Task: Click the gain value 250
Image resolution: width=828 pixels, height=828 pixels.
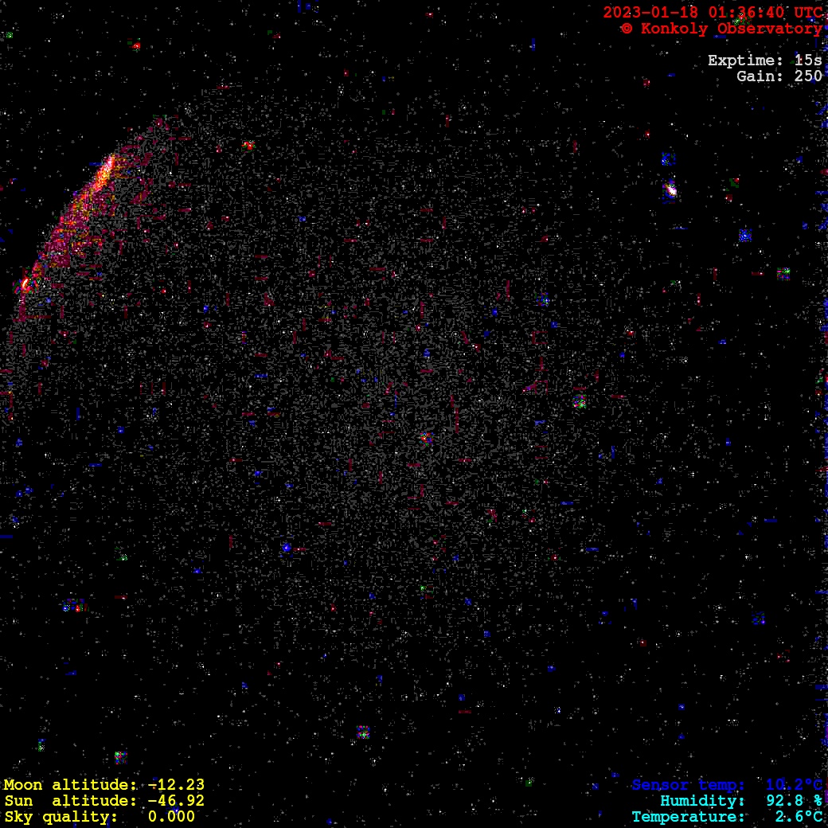Action: (x=808, y=76)
